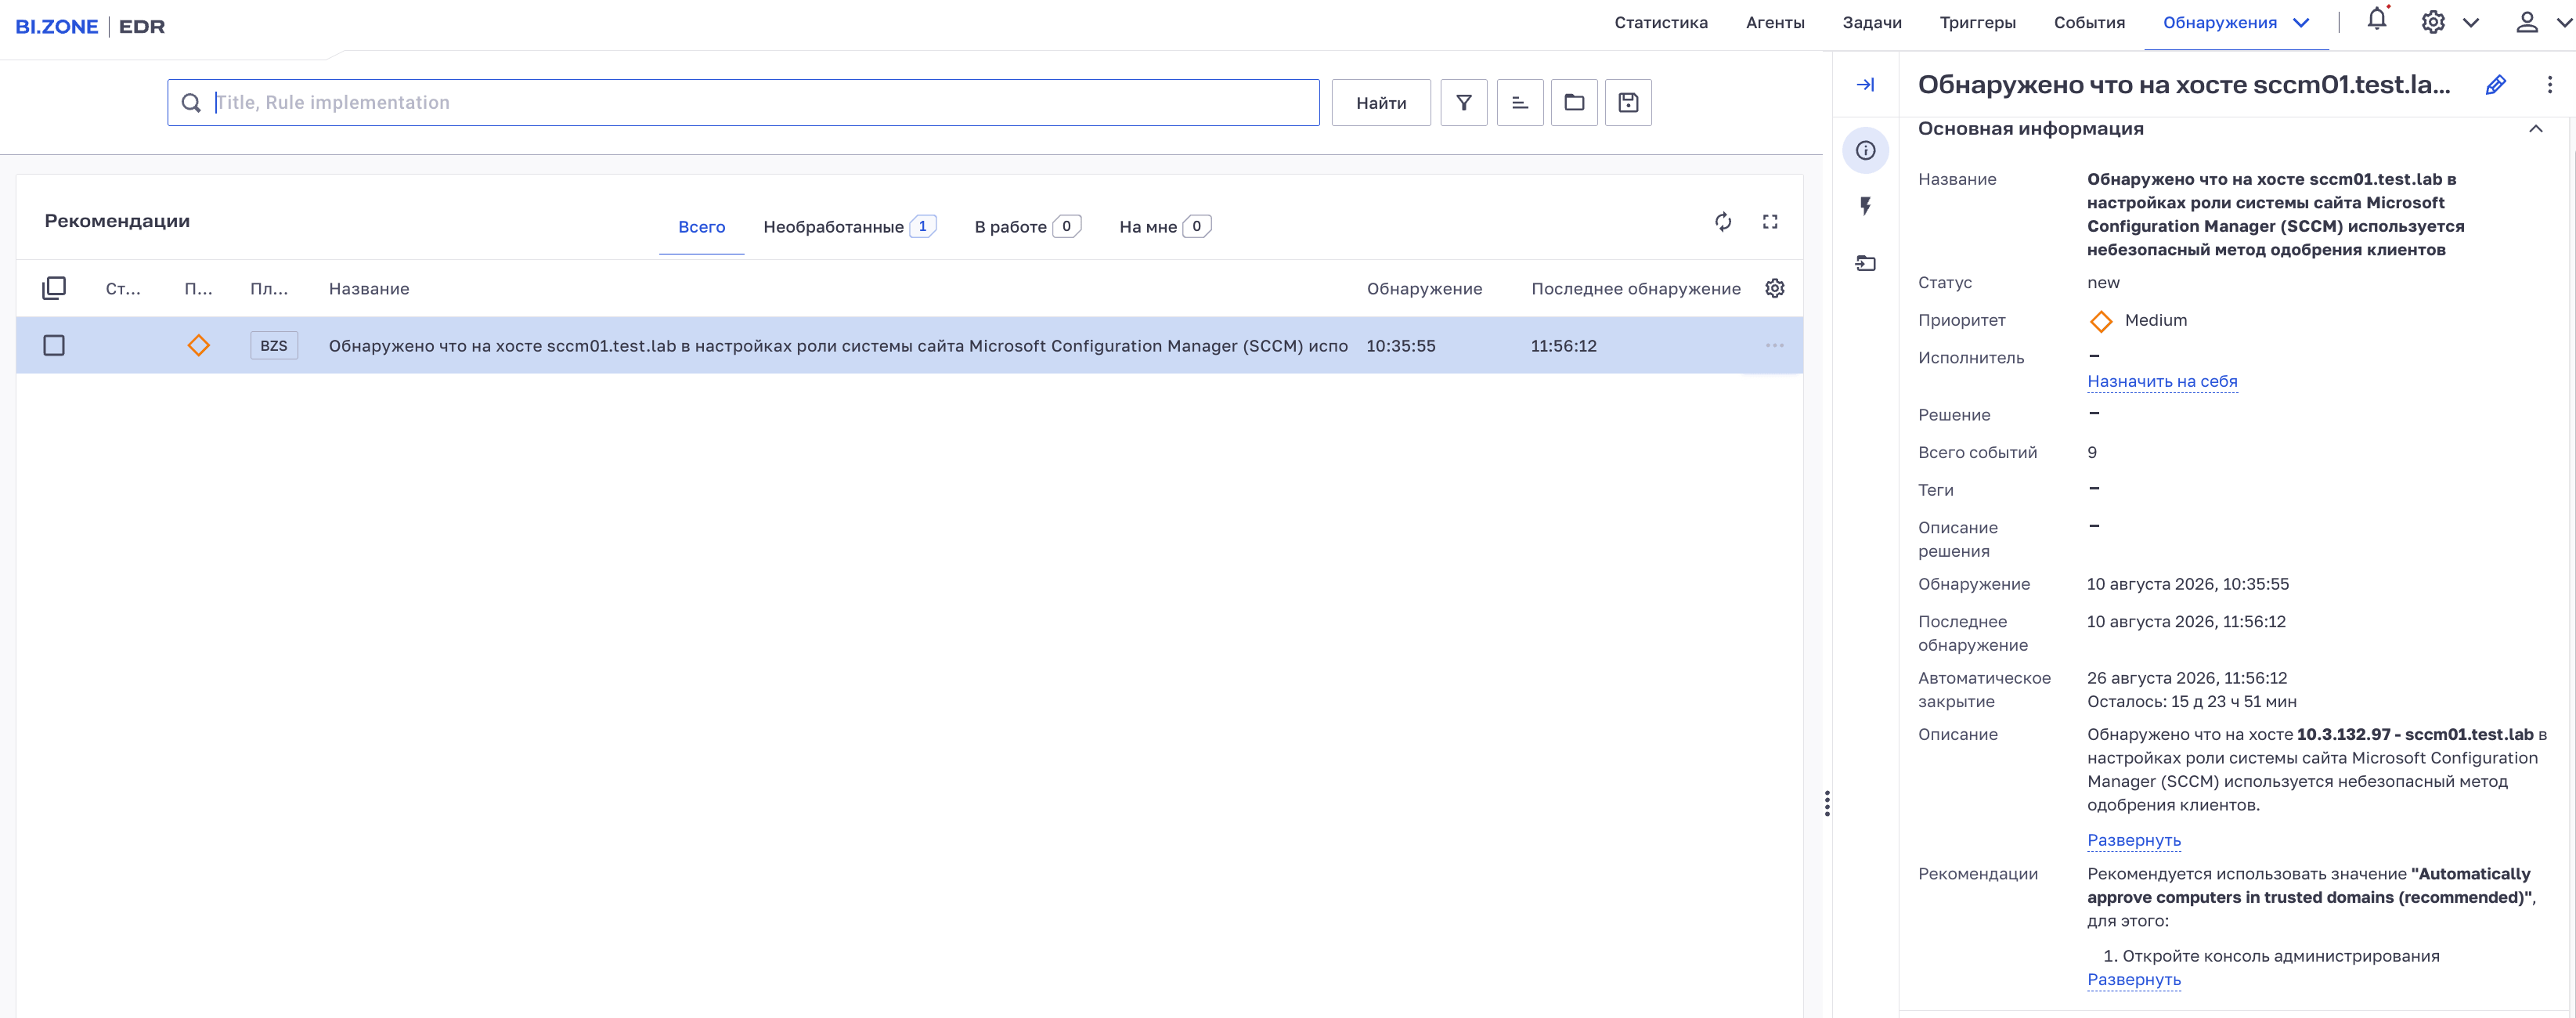Click the Medium priority diamond in row
Screen dimensions: 2576x1018
tap(198, 346)
